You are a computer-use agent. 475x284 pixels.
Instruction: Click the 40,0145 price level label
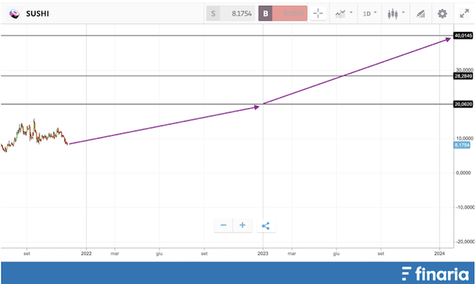coord(463,36)
